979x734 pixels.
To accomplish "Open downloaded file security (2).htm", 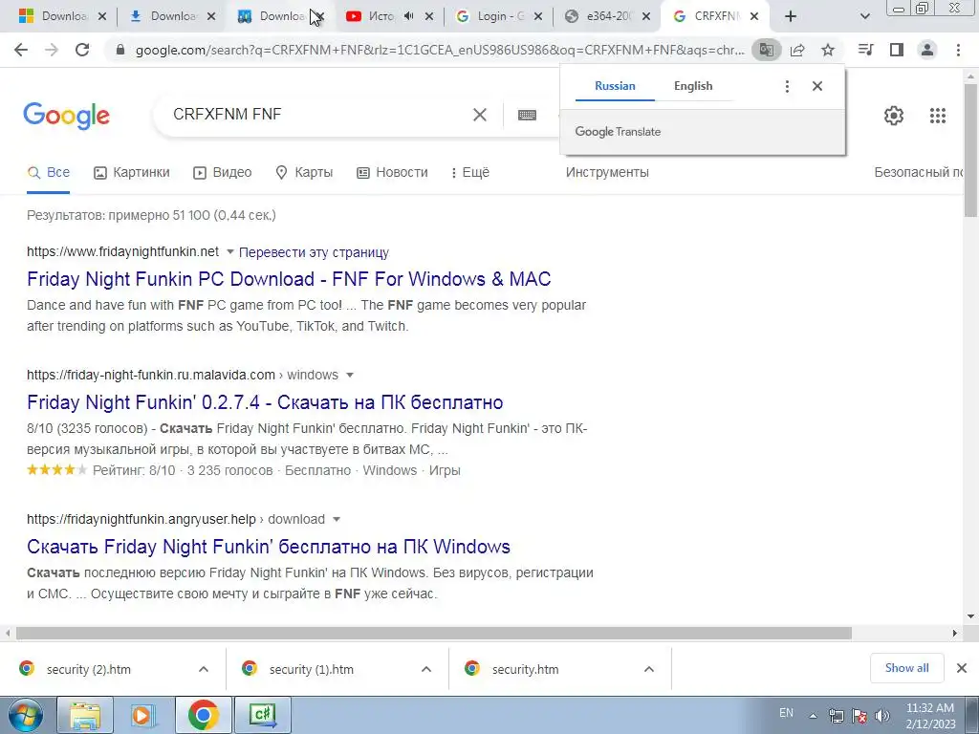I will coord(89,669).
